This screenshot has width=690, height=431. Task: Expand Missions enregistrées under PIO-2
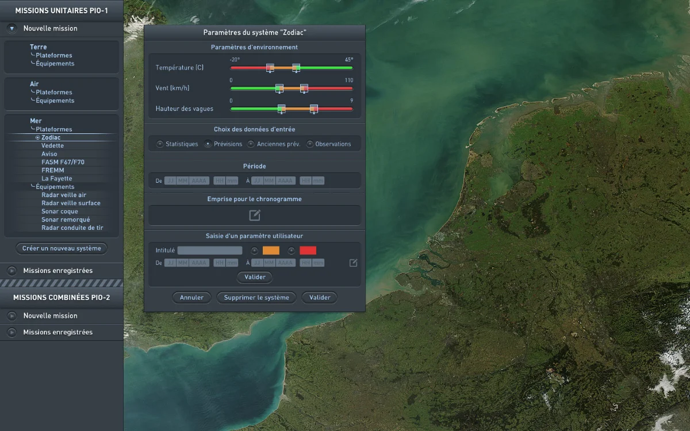[x=11, y=332]
